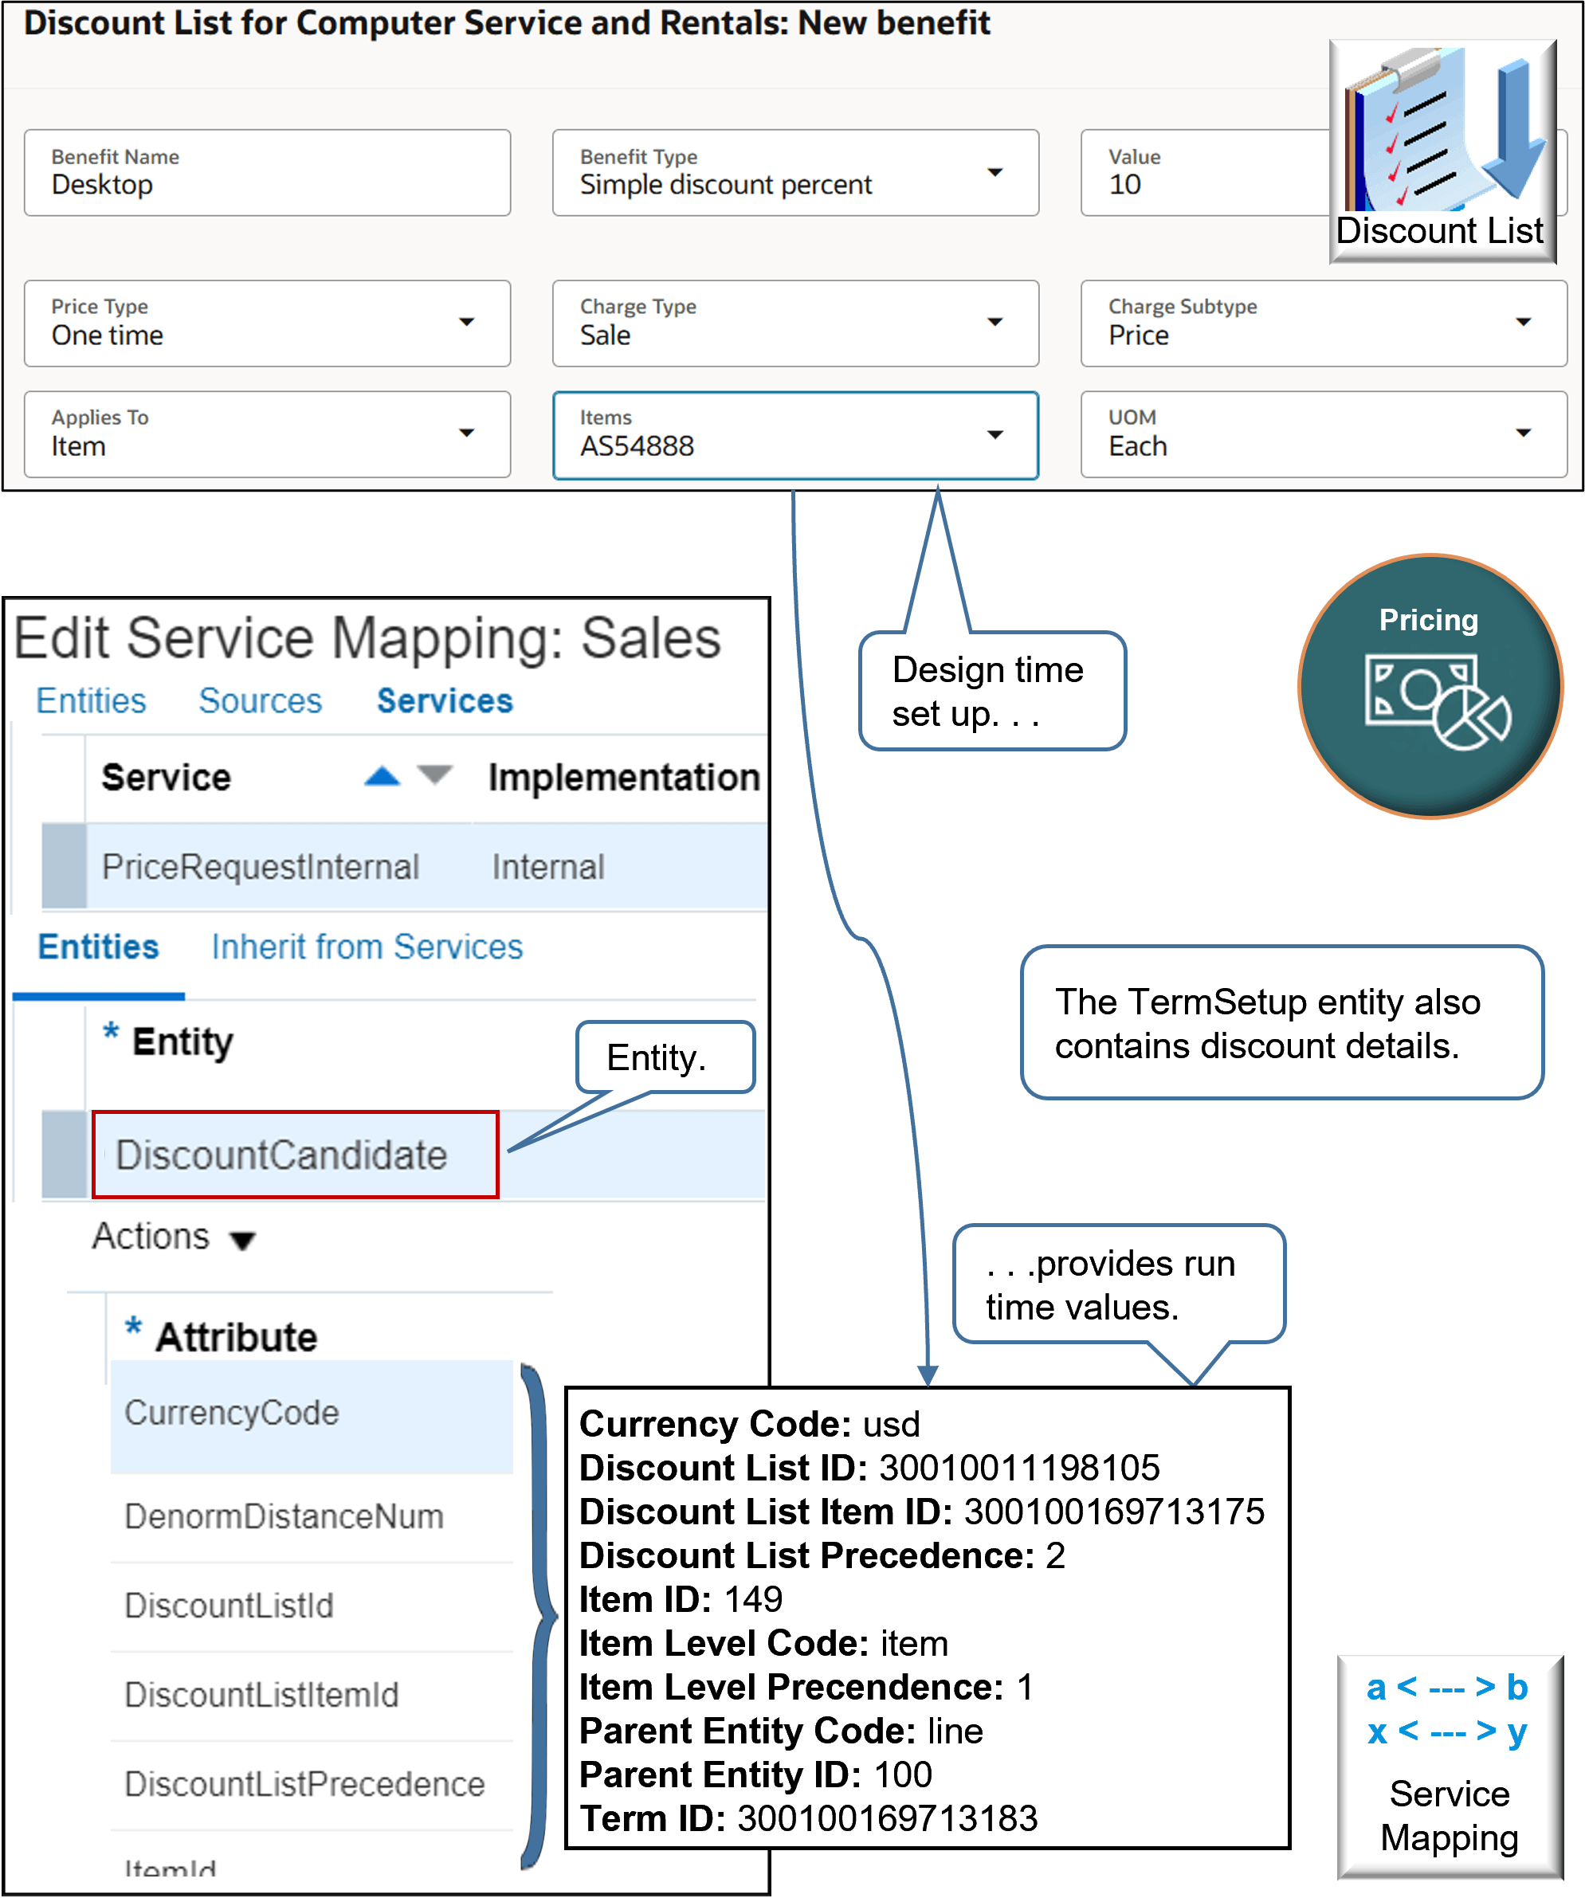1585x1898 pixels.
Task: Open the Items AS54888 dropdown
Action: click(x=994, y=435)
